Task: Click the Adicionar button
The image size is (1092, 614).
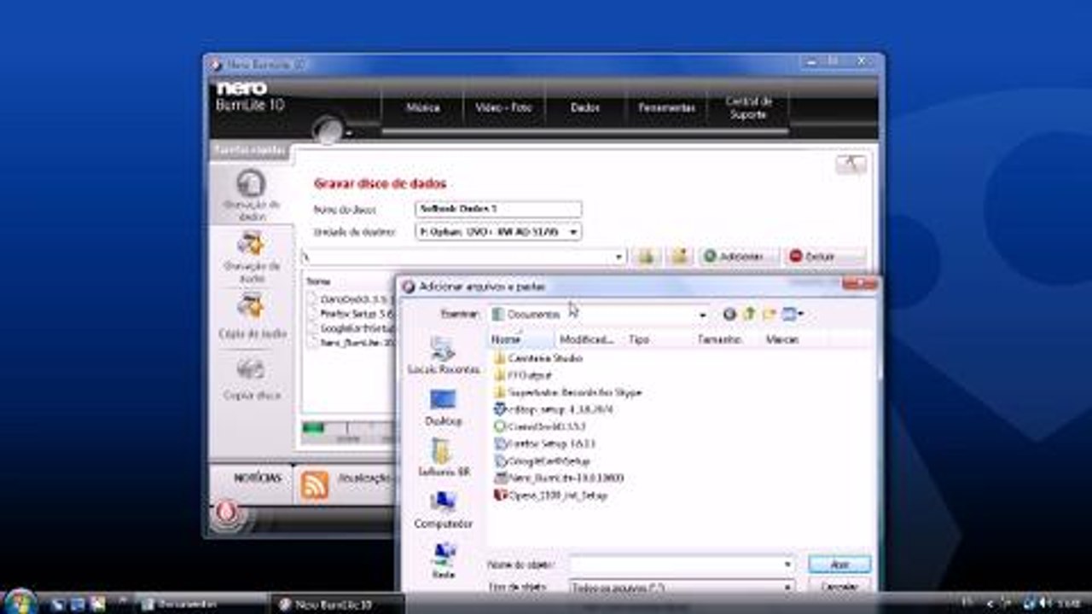Action: click(x=739, y=256)
